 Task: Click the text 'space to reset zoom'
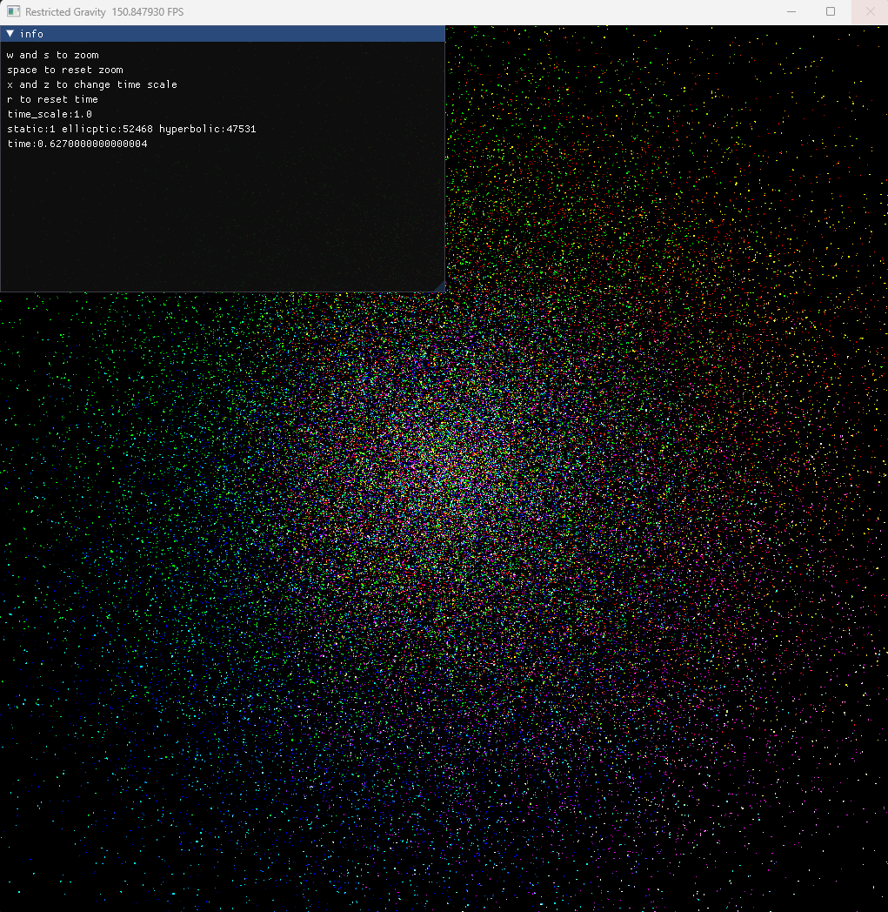pos(65,70)
